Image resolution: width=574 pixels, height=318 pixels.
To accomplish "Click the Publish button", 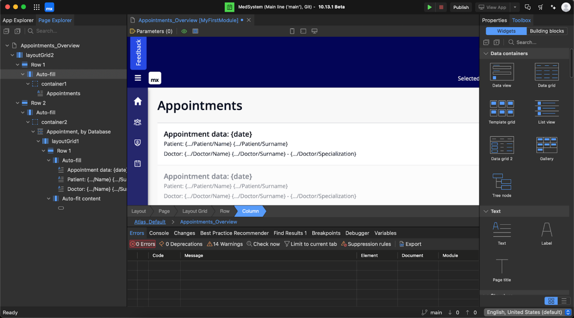I will (x=461, y=7).
